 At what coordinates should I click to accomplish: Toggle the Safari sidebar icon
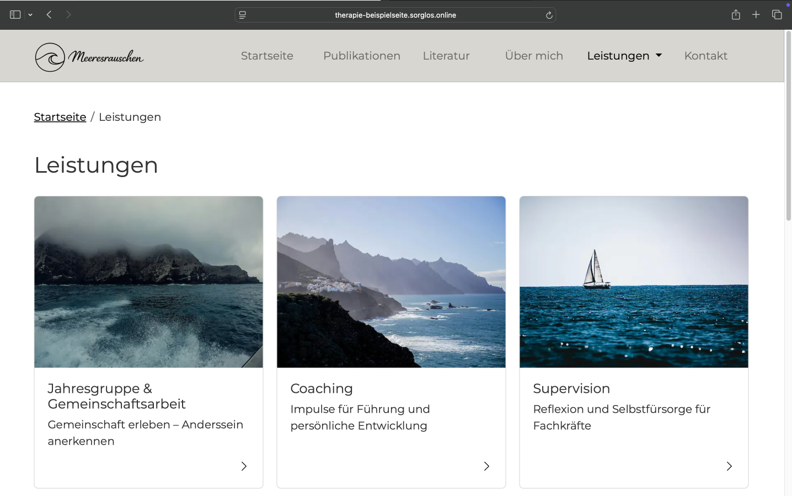tap(15, 15)
